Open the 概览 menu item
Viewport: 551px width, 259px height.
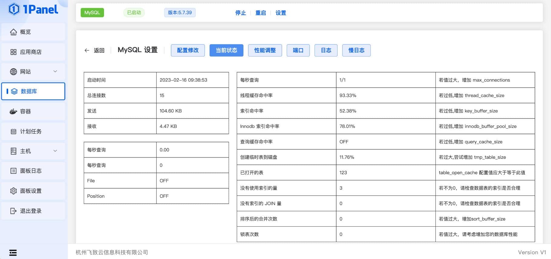(33, 32)
